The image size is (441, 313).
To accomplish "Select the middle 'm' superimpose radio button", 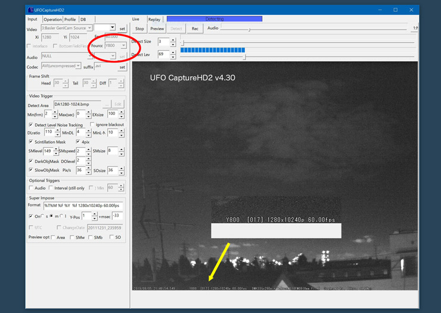I will pos(51,216).
